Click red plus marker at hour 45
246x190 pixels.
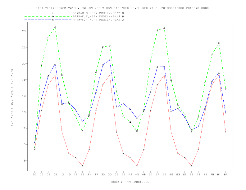pyautogui.click(x=137, y=165)
